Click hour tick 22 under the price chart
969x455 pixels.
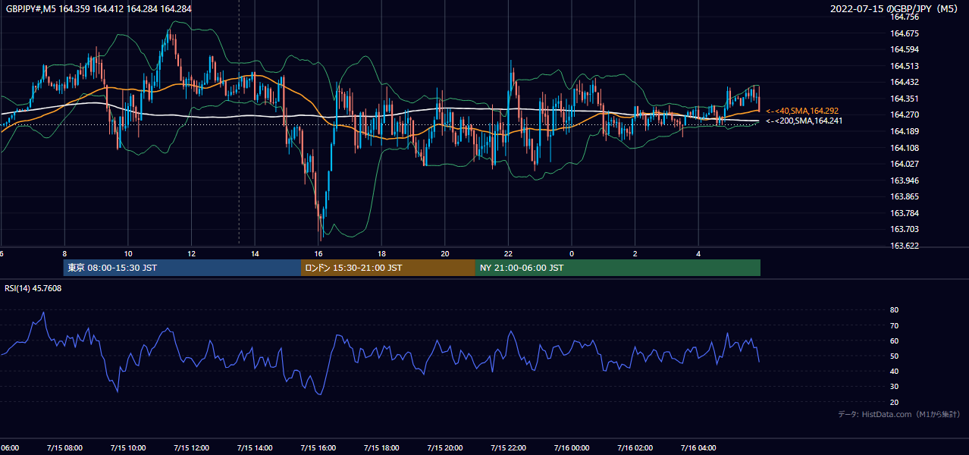tap(509, 253)
